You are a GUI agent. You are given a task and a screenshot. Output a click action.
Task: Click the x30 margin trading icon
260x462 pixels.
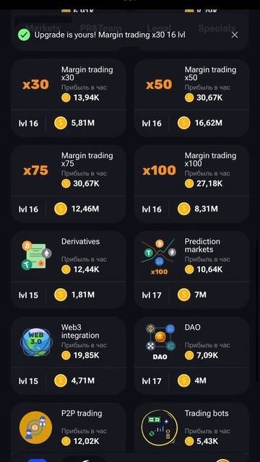(35, 85)
